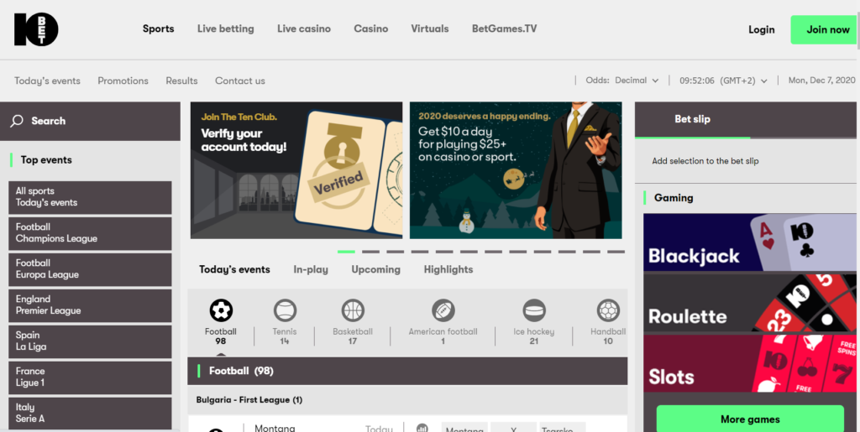
Task: Select the Football sport icon
Action: [221, 310]
